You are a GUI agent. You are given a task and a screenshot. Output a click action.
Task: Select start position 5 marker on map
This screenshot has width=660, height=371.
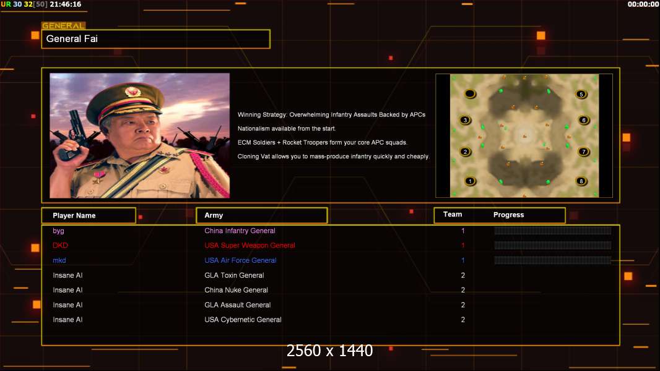pos(581,94)
